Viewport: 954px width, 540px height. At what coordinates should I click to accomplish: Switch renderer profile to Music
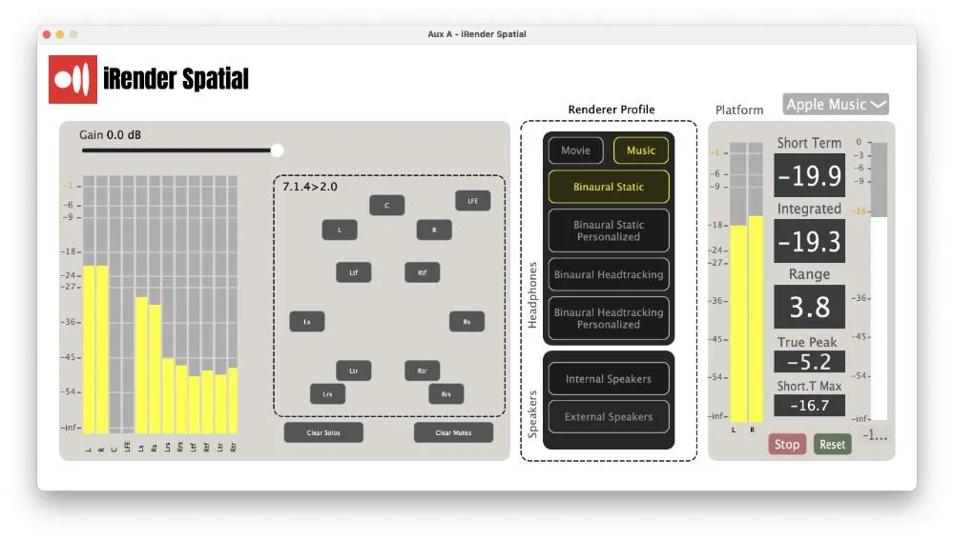tap(641, 150)
